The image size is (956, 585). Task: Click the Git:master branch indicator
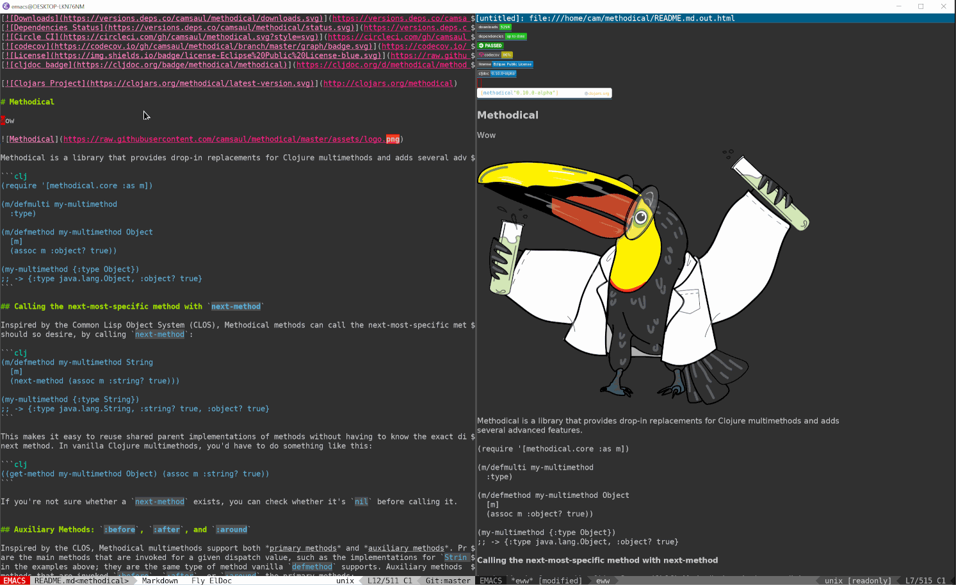pyautogui.click(x=448, y=581)
